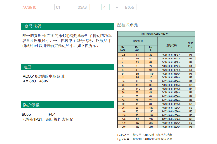Select model ACS510-01-07A2-4

pyautogui.click(x=171, y=66)
